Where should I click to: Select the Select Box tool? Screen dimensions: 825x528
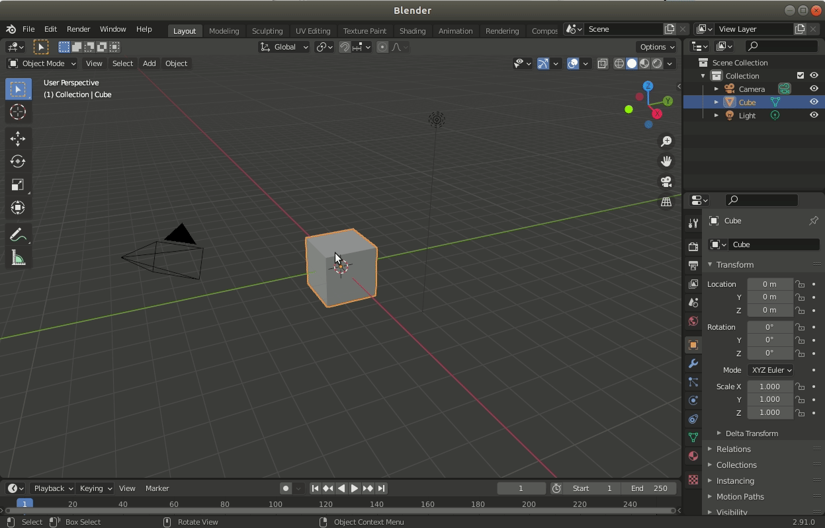[18, 89]
